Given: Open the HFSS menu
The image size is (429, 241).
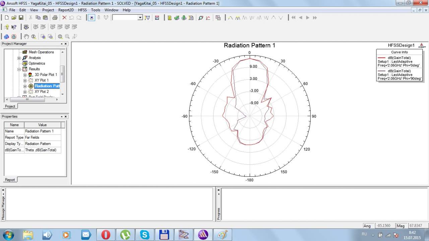Looking at the screenshot, I should coord(82,10).
